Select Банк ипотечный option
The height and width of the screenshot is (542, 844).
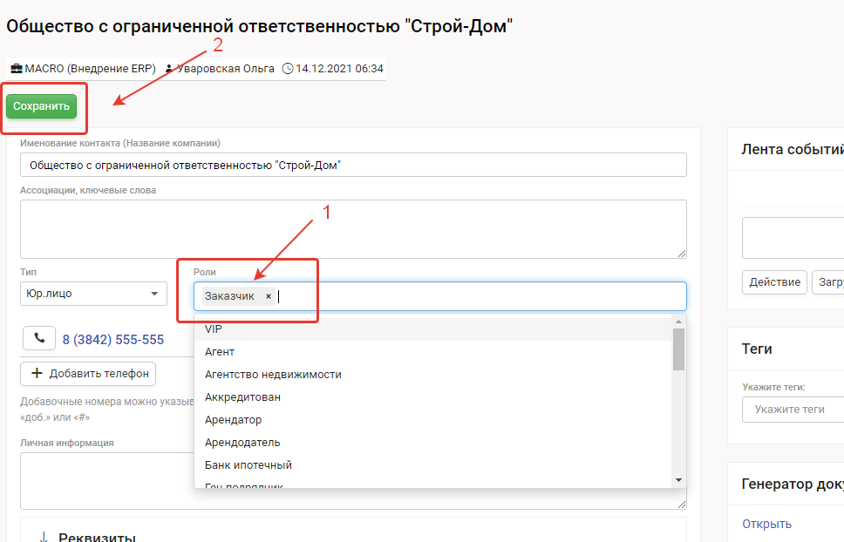click(248, 465)
